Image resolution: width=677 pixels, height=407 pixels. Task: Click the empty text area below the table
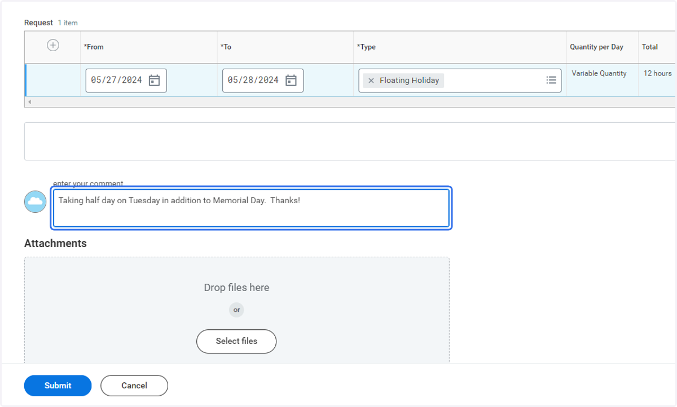pyautogui.click(x=350, y=141)
